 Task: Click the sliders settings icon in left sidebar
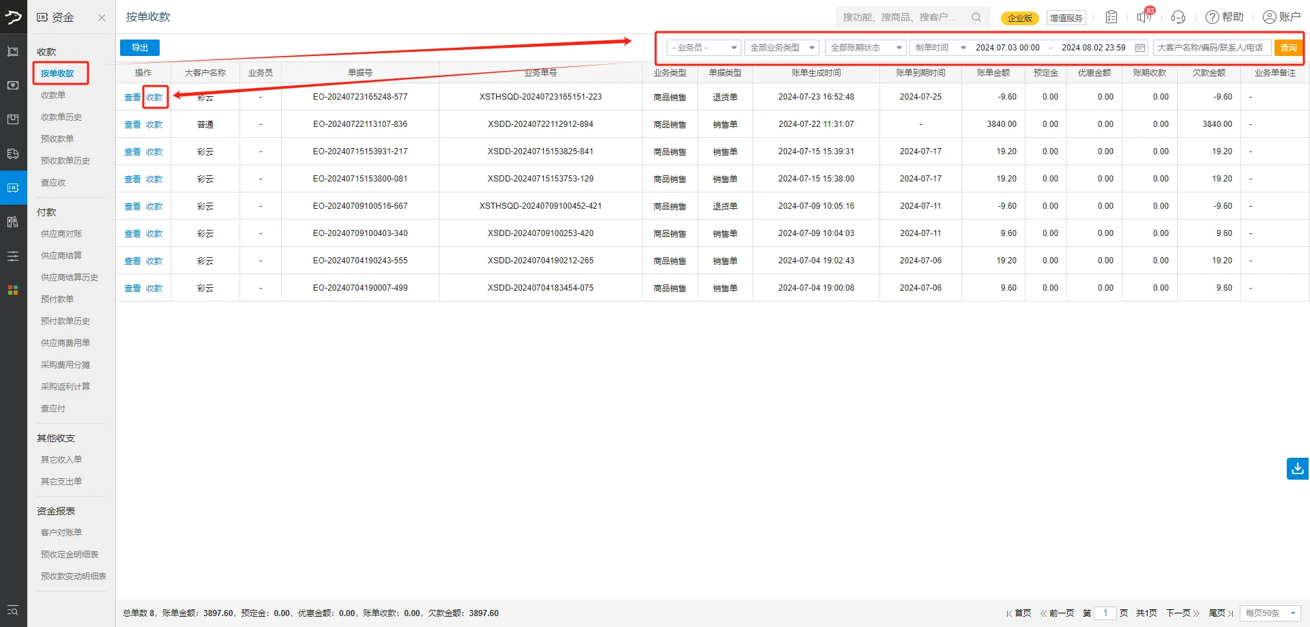coord(13,256)
